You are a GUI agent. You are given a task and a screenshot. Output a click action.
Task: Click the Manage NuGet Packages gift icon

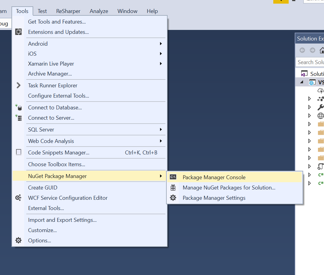click(173, 188)
